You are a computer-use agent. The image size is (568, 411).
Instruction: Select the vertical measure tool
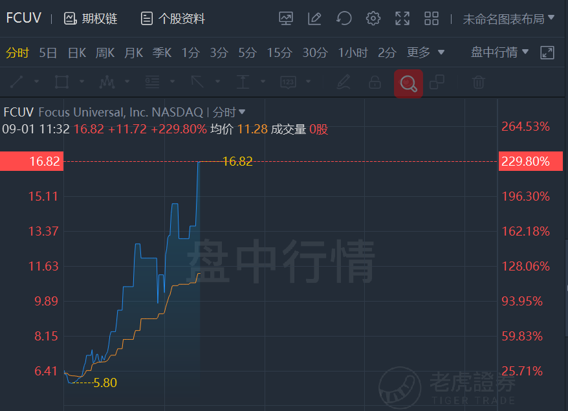coord(243,82)
